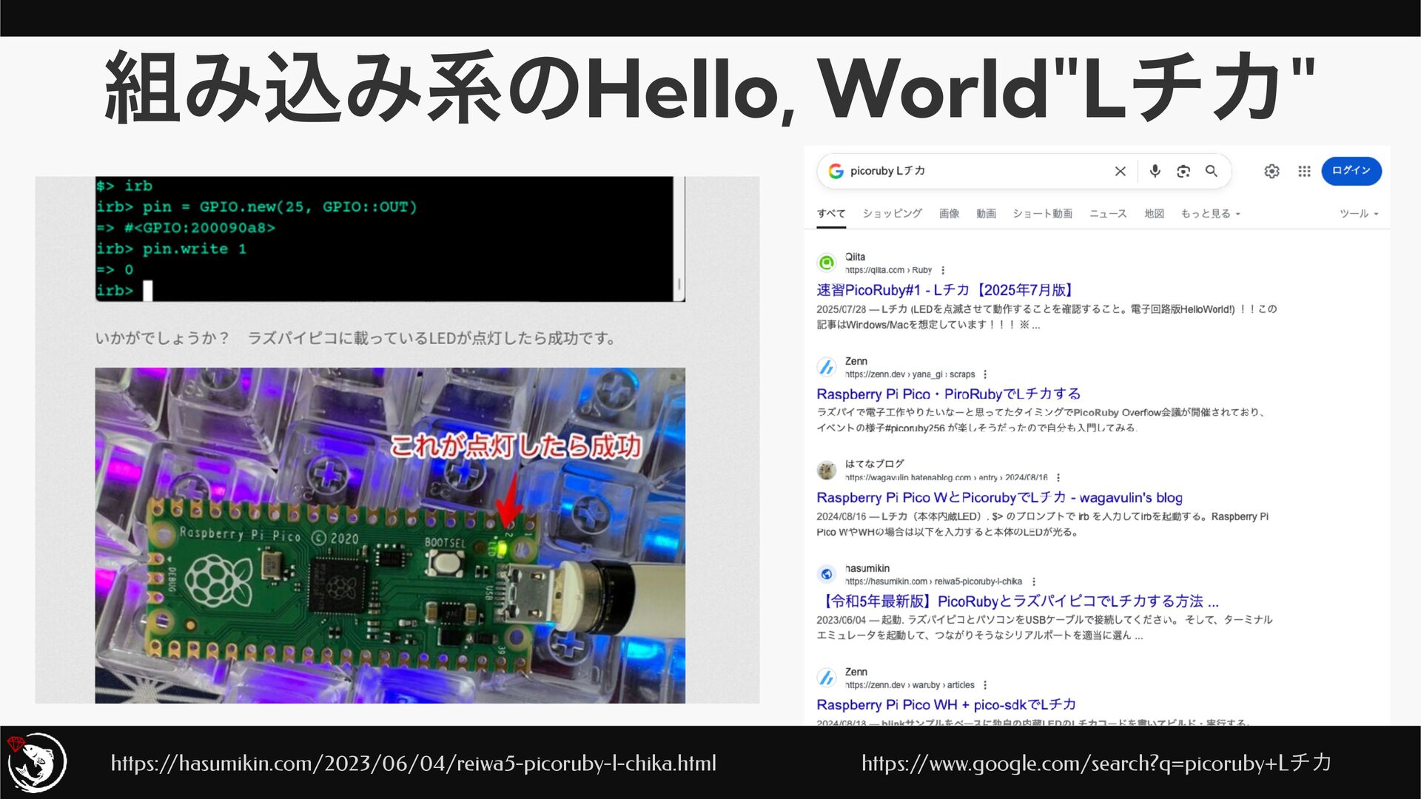This screenshot has height=799, width=1421.
Task: Open options menu for hatenablog result
Action: click(1058, 477)
